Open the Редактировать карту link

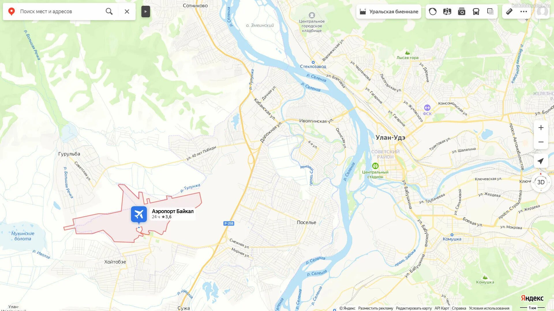pos(414,308)
